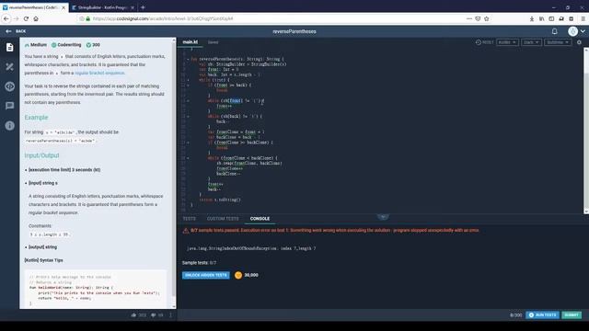Click the browser back arrow
This screenshot has width=589, height=331.
[6, 18]
